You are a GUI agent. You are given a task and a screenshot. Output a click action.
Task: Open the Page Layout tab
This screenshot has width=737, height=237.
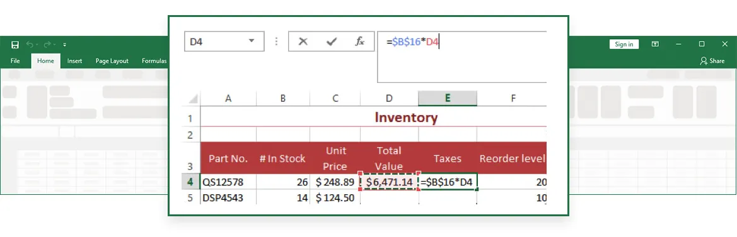(112, 61)
